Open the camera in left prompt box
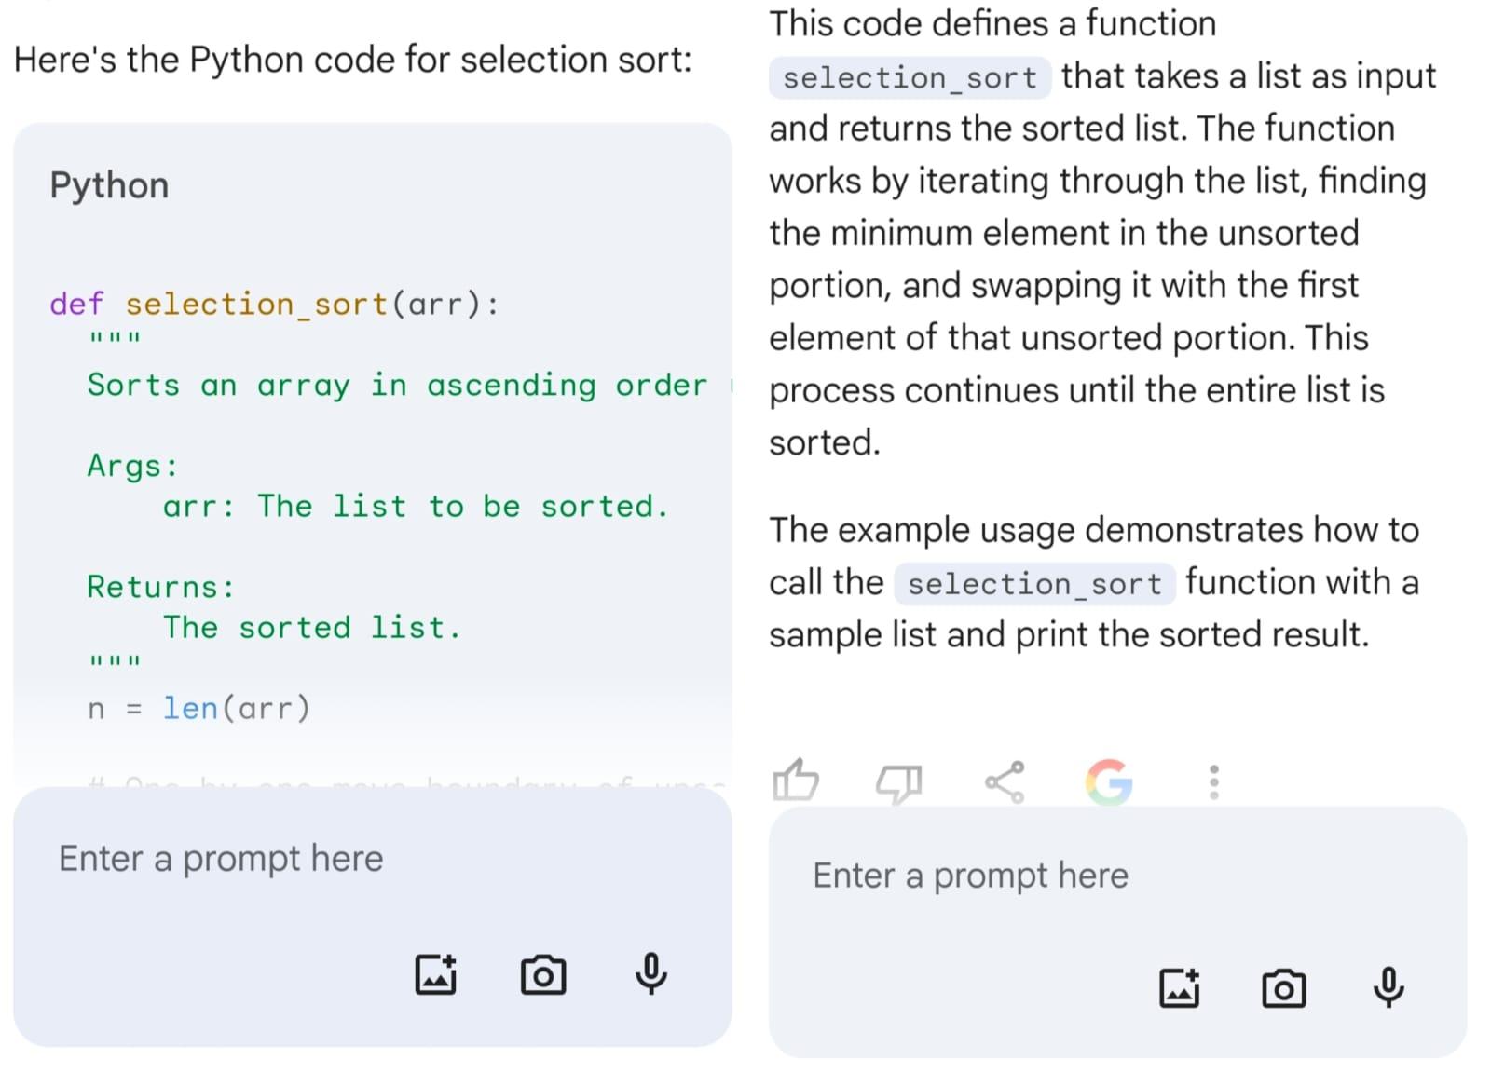This screenshot has width=1491, height=1073. tap(542, 975)
